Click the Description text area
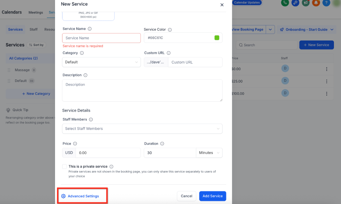 [x=142, y=90]
